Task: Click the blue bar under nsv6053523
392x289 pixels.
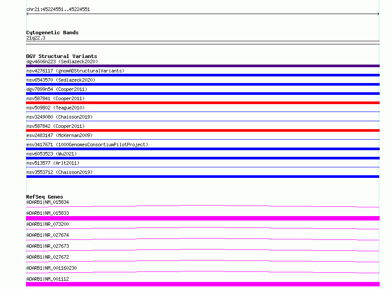Action: pyautogui.click(x=203, y=158)
